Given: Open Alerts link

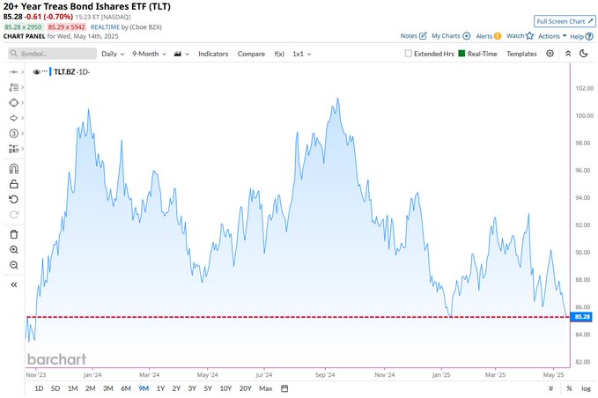Looking at the screenshot, I should click(488, 36).
